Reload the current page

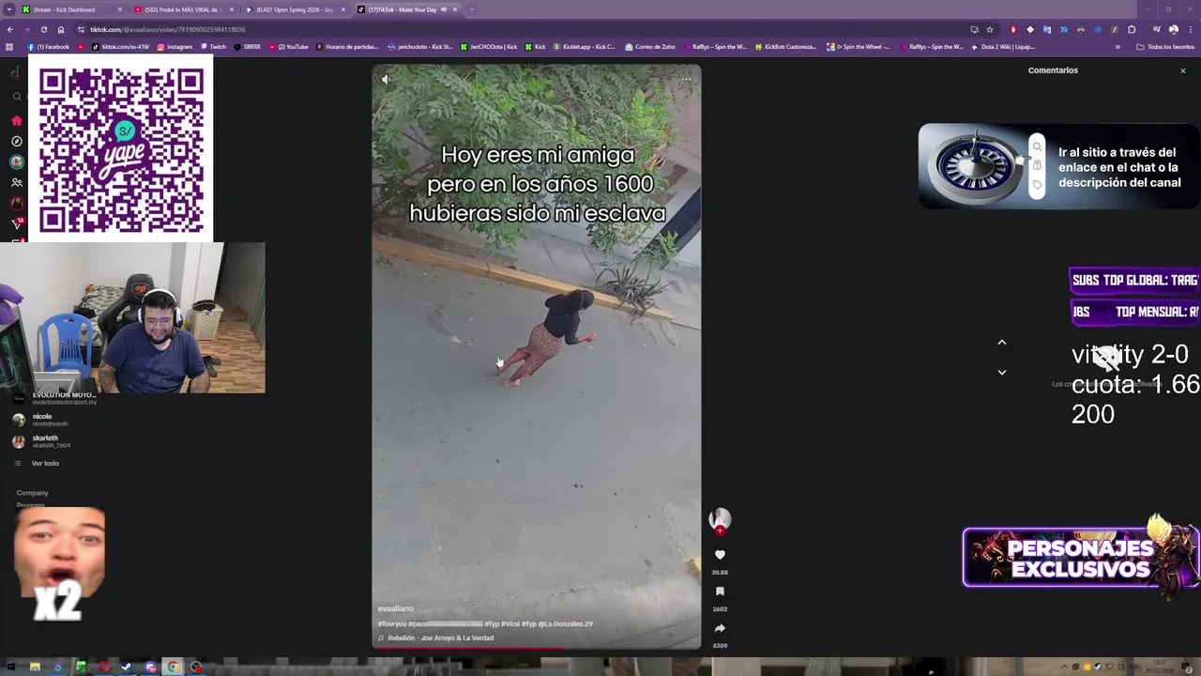(43, 29)
